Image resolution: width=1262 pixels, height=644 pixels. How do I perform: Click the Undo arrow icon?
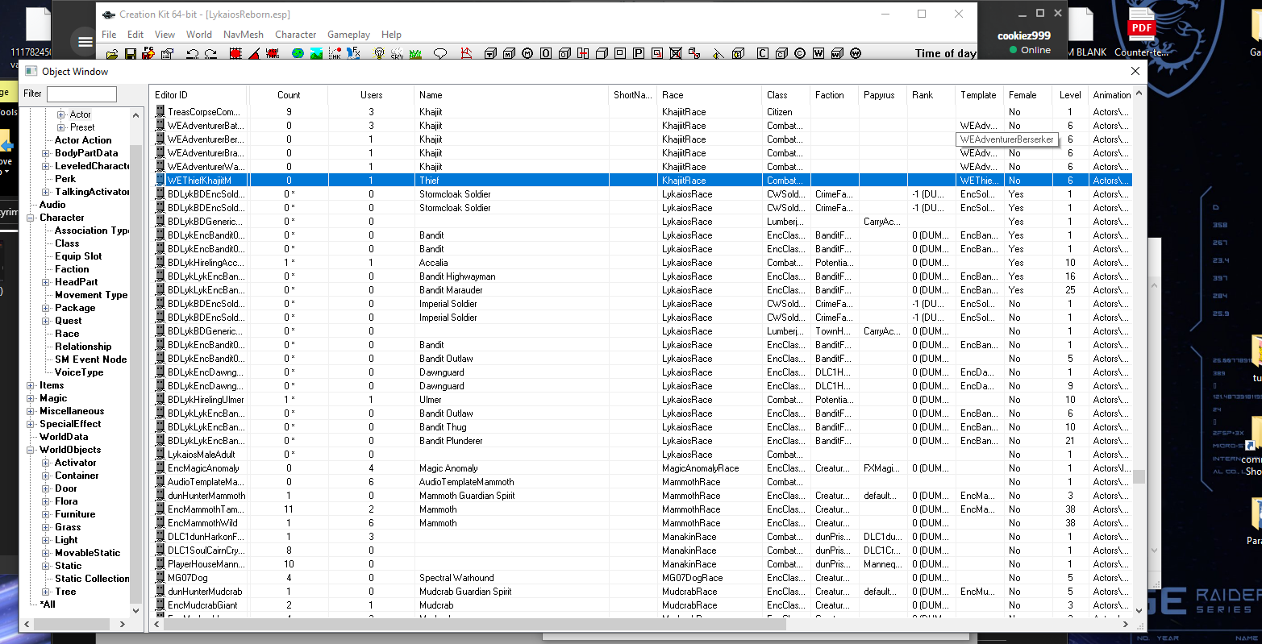coord(193,54)
